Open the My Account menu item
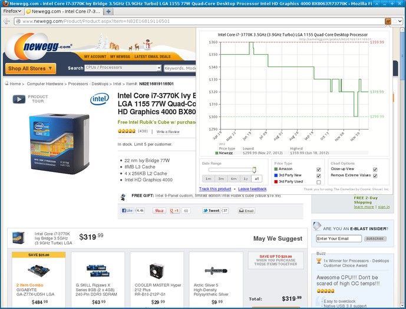This screenshot has height=309, width=406. click(95, 57)
